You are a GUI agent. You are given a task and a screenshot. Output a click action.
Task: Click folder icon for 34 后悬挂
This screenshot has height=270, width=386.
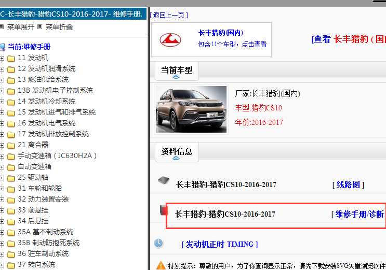click(x=11, y=222)
